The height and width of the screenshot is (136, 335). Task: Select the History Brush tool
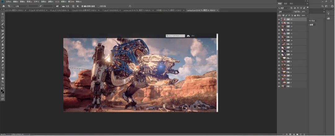3,48
